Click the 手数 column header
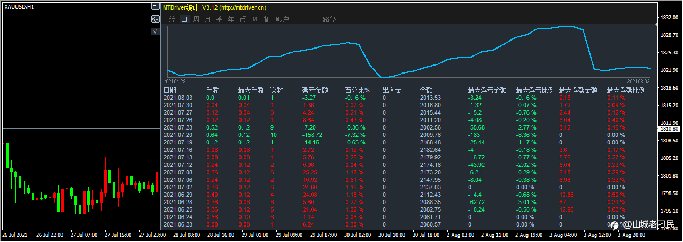 (213, 91)
